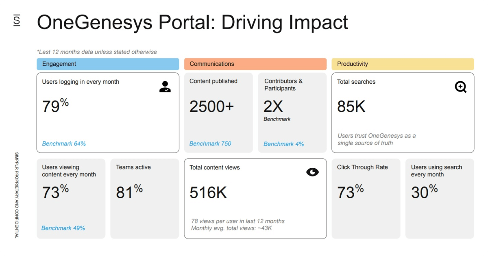This screenshot has width=488, height=256.
Task: Click the Users using search every month label
Action: click(x=437, y=171)
